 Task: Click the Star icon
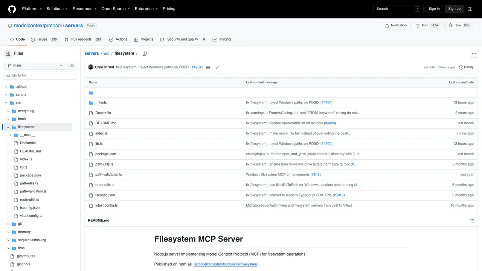click(451, 26)
